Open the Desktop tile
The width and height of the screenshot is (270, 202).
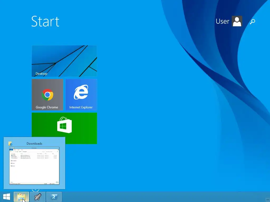click(x=64, y=61)
